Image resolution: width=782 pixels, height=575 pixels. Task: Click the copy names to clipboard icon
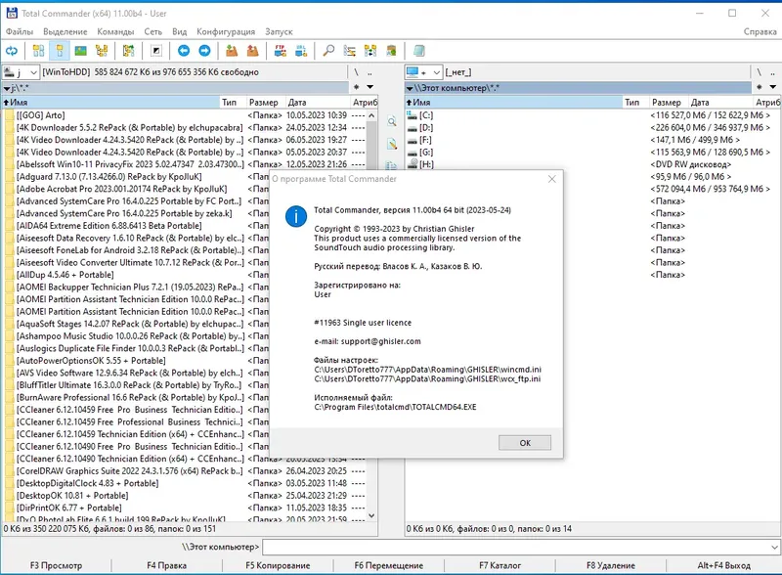(x=392, y=51)
